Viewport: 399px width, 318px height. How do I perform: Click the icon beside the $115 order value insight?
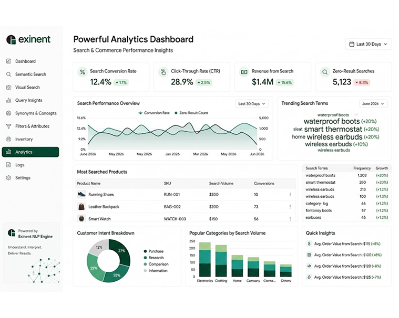(x=309, y=244)
